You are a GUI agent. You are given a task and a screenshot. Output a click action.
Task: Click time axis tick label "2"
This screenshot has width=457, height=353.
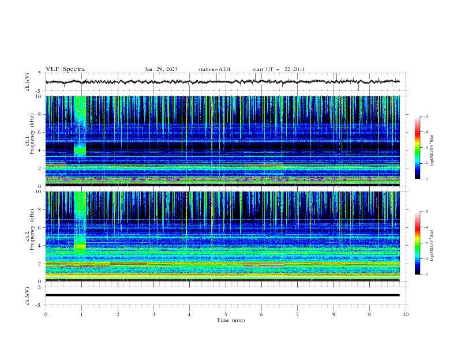click(118, 314)
